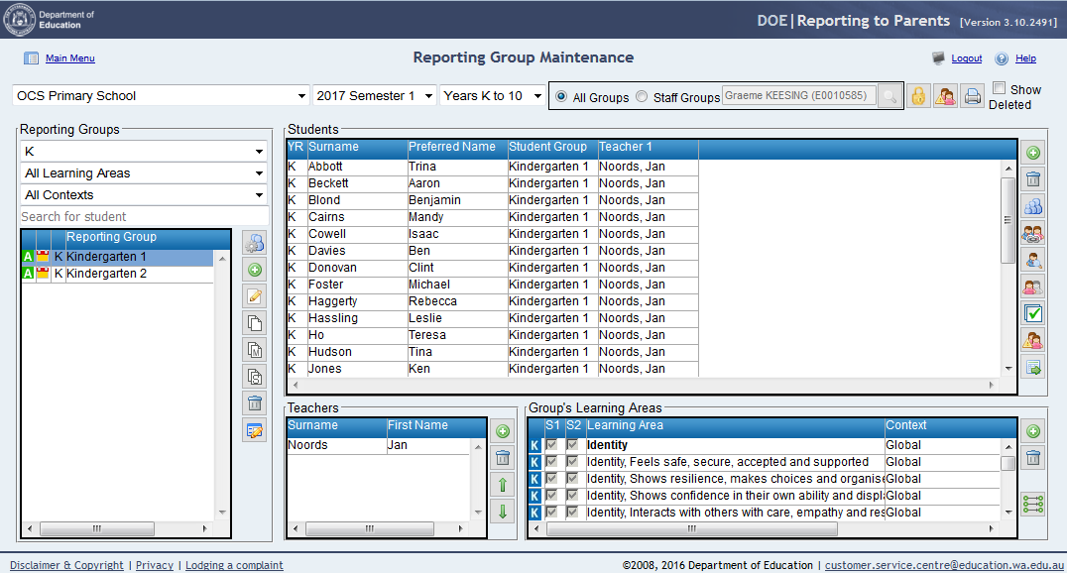Click the printer icon beside Show Deleted

973,96
